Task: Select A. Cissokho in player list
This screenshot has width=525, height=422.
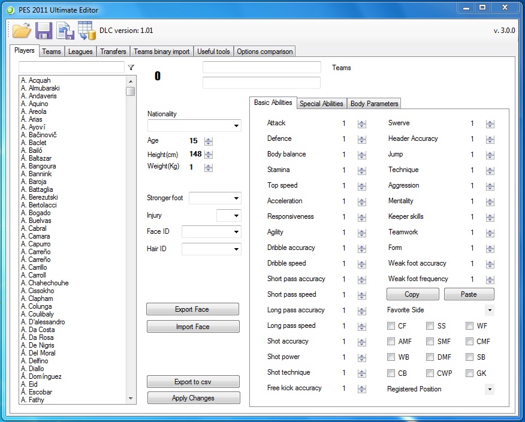Action: [x=37, y=291]
